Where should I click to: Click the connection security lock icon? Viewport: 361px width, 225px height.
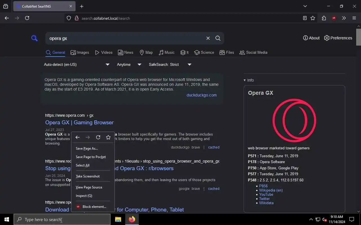coord(76,18)
